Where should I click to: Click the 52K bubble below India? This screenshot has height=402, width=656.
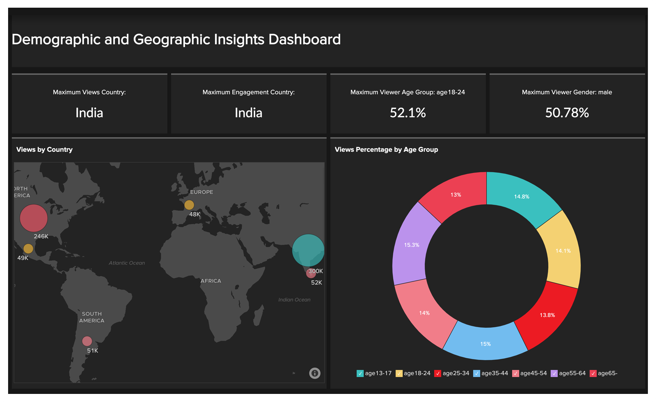tap(311, 273)
